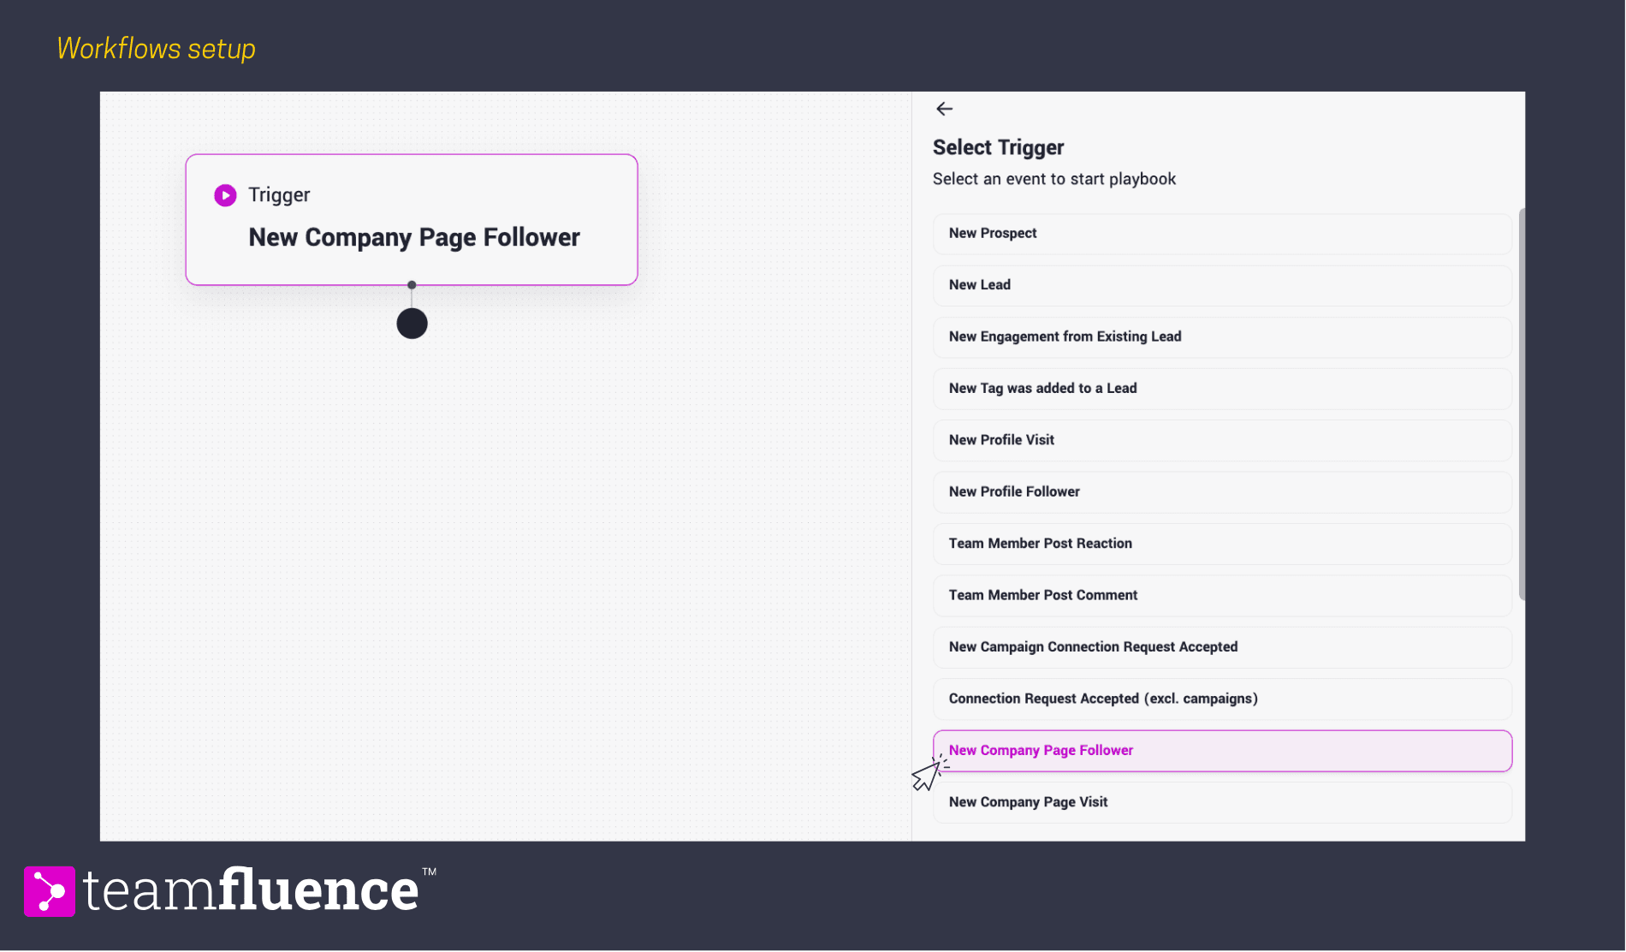Click highlighted New Company Page Follower option
Viewport: 1626px width, 952px height.
pos(1221,751)
